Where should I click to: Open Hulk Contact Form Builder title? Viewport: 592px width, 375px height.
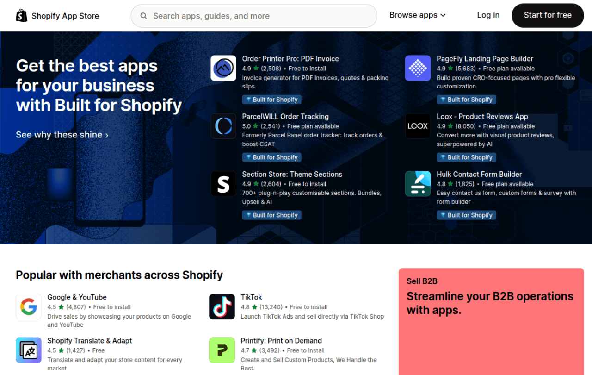tap(479, 175)
